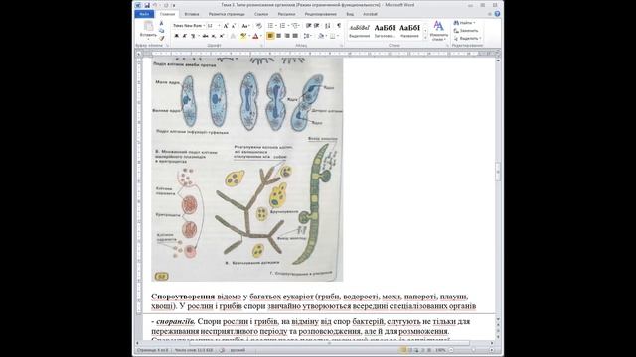Switch to Вид (View) tab
Image resolution: width=636 pixels, height=357 pixels.
(x=350, y=14)
